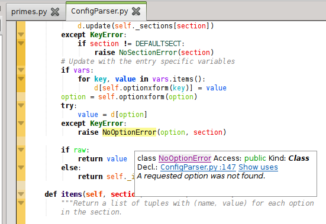326x224 pixels.
Task: Fold the try block arrow
Action: point(21,105)
